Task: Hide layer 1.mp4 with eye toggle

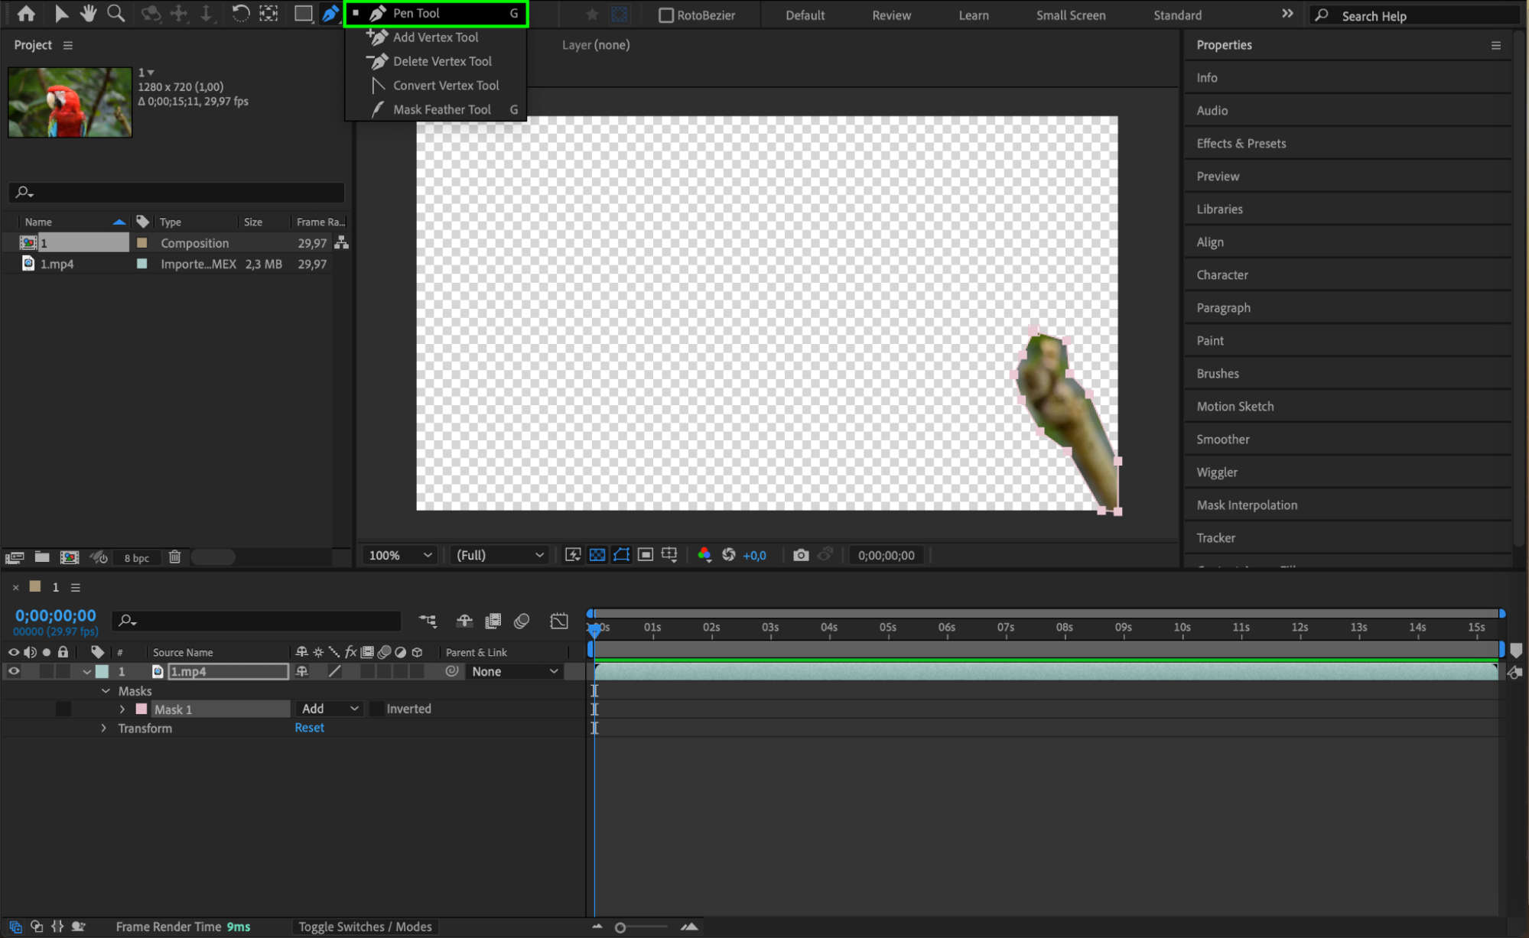Action: click(x=14, y=671)
